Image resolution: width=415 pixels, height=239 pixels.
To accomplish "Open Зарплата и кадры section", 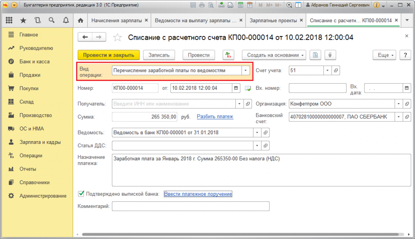I will [x=40, y=142].
